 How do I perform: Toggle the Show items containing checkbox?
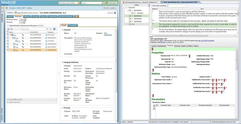pyautogui.click(x=151, y=6)
